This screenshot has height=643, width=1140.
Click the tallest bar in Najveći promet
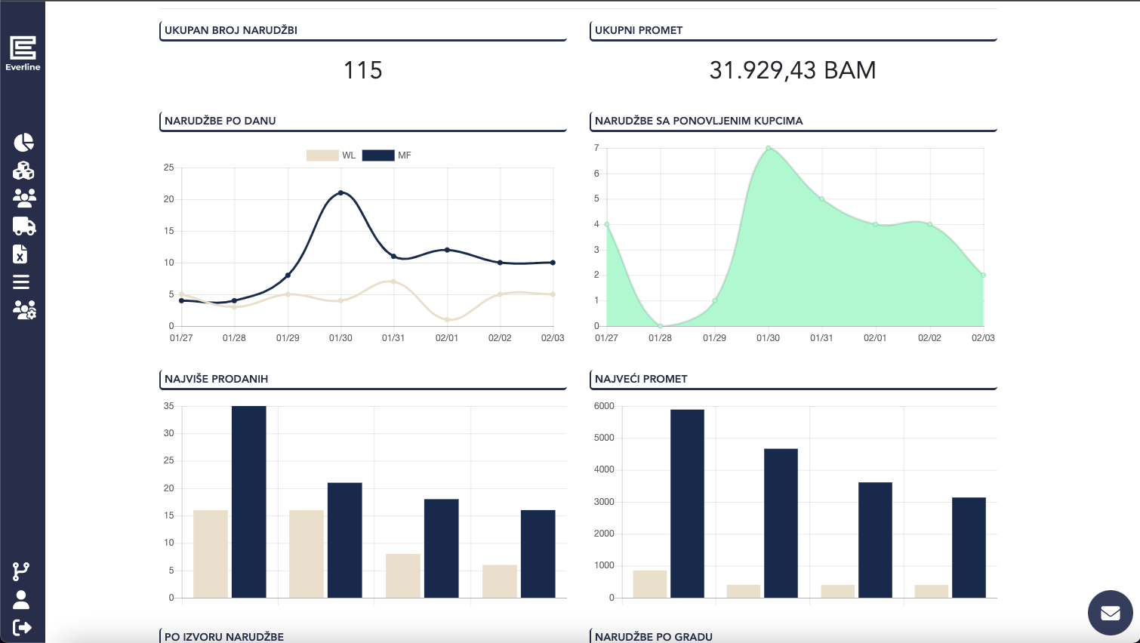point(687,503)
